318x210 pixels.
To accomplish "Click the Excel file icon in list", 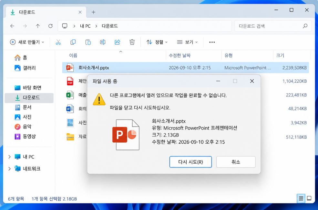I will [70, 95].
